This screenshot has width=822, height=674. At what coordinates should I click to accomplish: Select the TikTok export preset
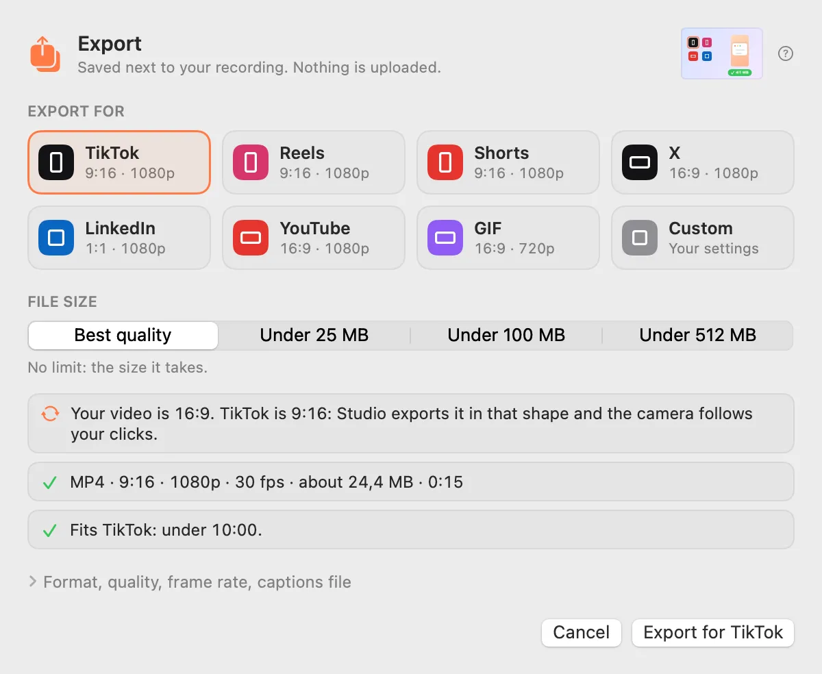119,162
